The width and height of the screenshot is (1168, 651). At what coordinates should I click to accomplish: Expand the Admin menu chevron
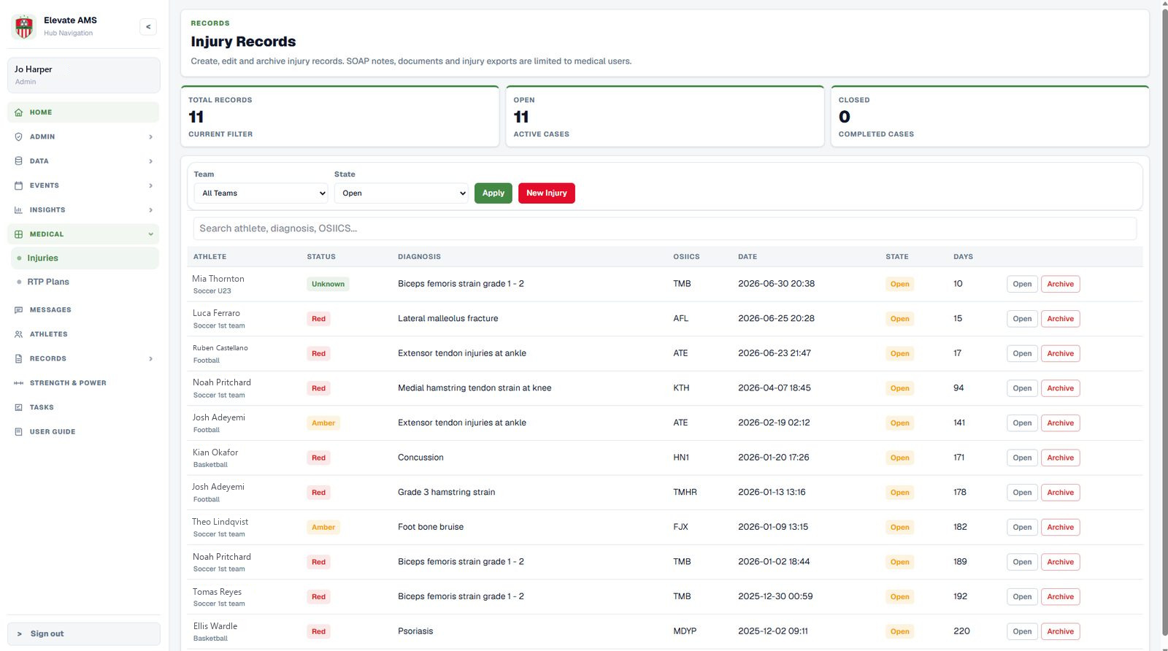pos(151,136)
